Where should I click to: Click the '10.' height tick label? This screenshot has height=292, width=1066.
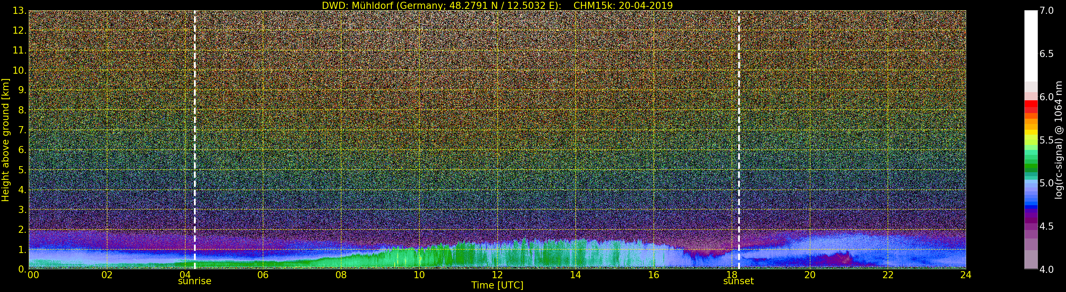[20, 70]
